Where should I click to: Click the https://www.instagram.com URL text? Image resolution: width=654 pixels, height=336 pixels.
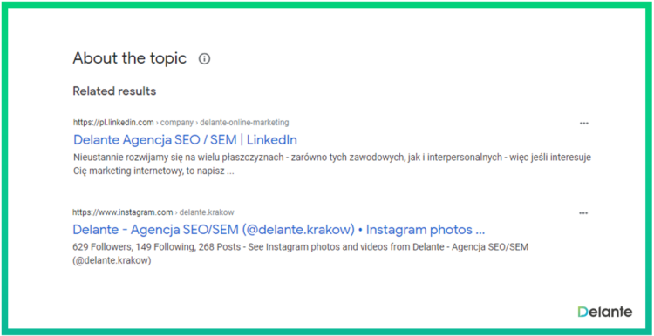tap(123, 212)
